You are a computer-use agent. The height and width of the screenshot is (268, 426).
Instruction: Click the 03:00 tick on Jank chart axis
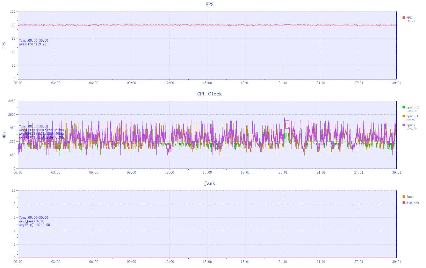(x=56, y=262)
